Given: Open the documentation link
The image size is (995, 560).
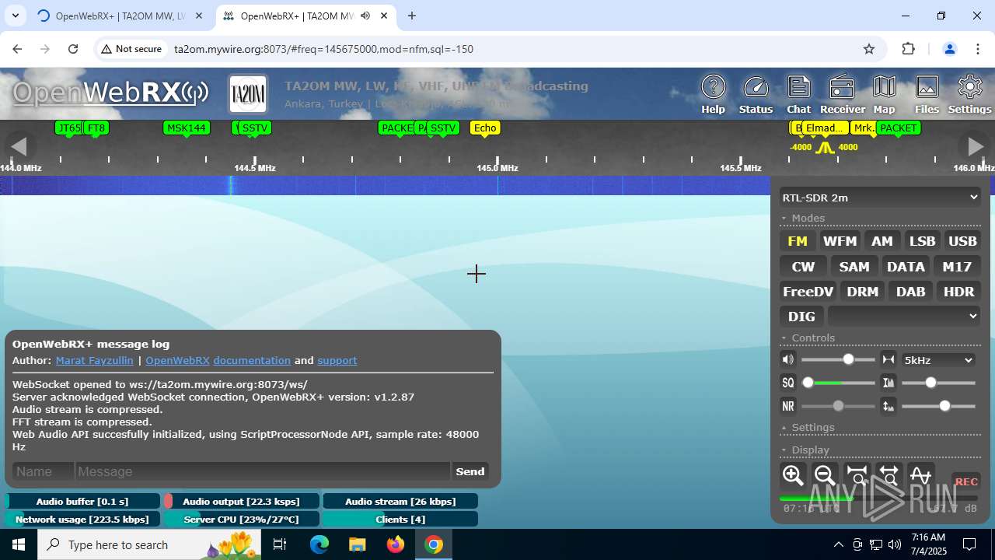Looking at the screenshot, I should [252, 360].
